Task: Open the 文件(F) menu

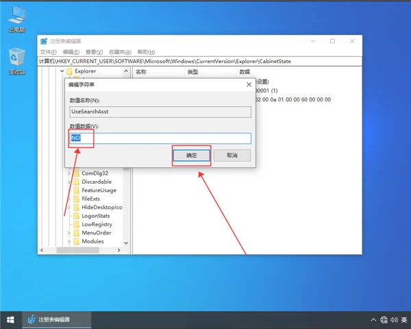Action: (49, 52)
